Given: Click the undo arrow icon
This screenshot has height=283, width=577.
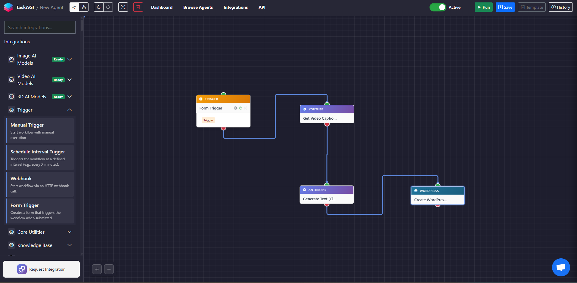Looking at the screenshot, I should click(x=99, y=7).
